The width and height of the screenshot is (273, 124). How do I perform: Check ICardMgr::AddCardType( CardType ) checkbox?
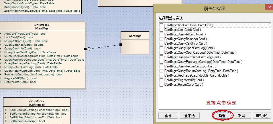(161, 25)
